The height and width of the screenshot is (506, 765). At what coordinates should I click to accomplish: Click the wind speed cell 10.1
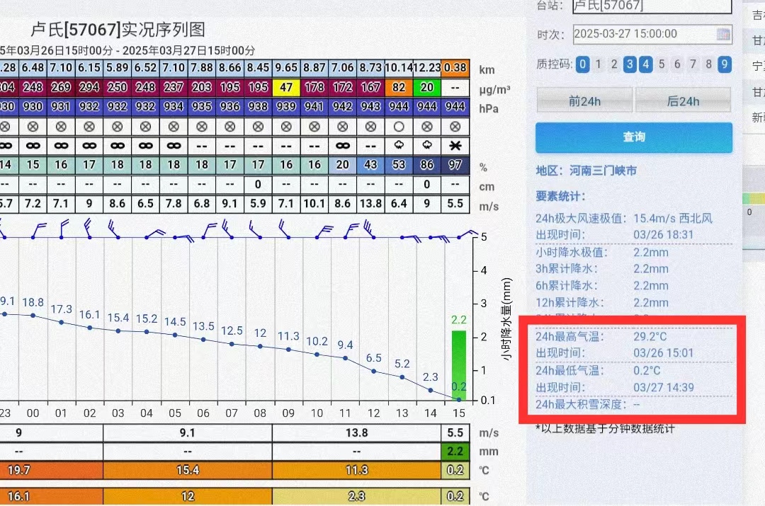(x=314, y=203)
